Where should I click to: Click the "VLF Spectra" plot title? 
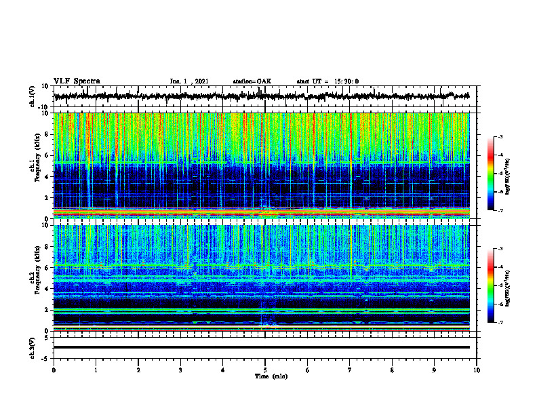point(77,81)
